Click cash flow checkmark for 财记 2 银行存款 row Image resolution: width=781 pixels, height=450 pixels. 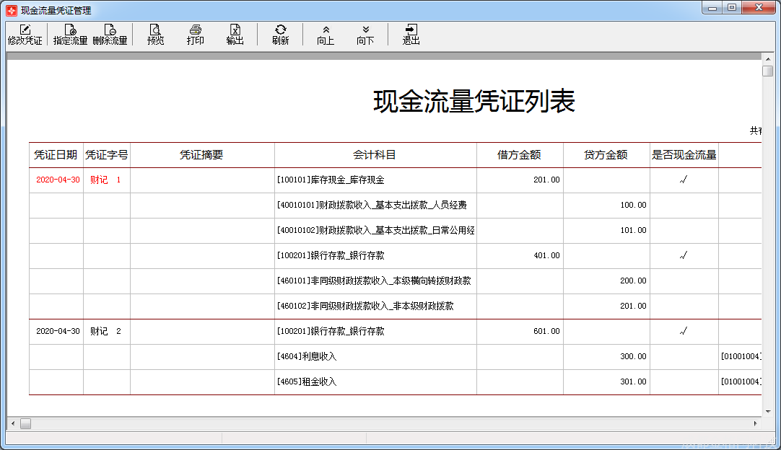pos(683,332)
